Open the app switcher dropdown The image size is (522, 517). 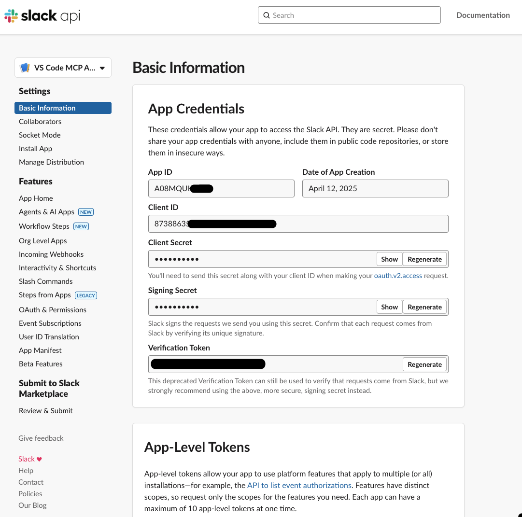(x=103, y=68)
